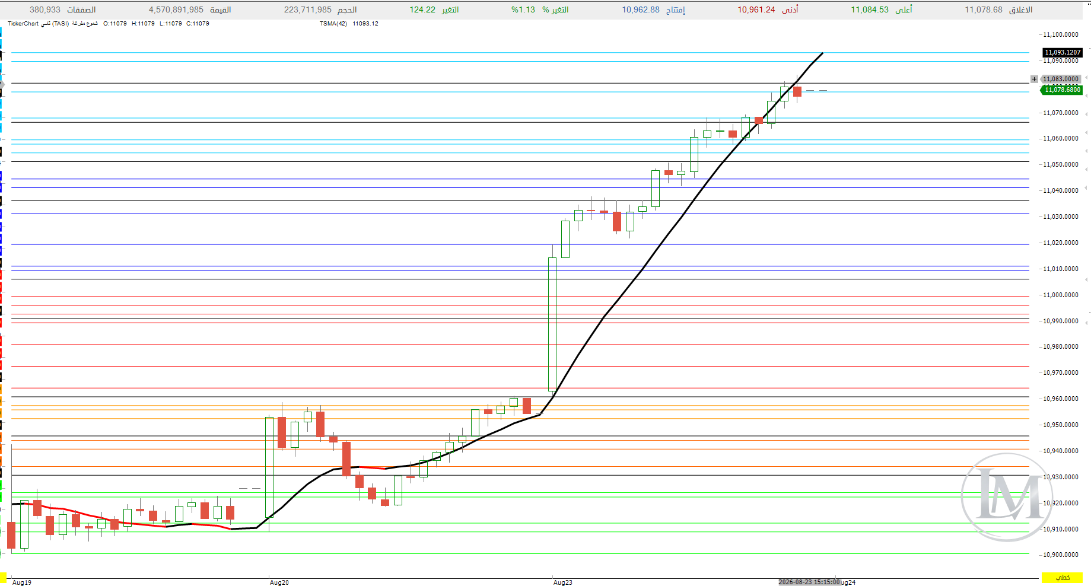Click the 11,050.0000 price axis label
The width and height of the screenshot is (1091, 586).
coord(1061,164)
